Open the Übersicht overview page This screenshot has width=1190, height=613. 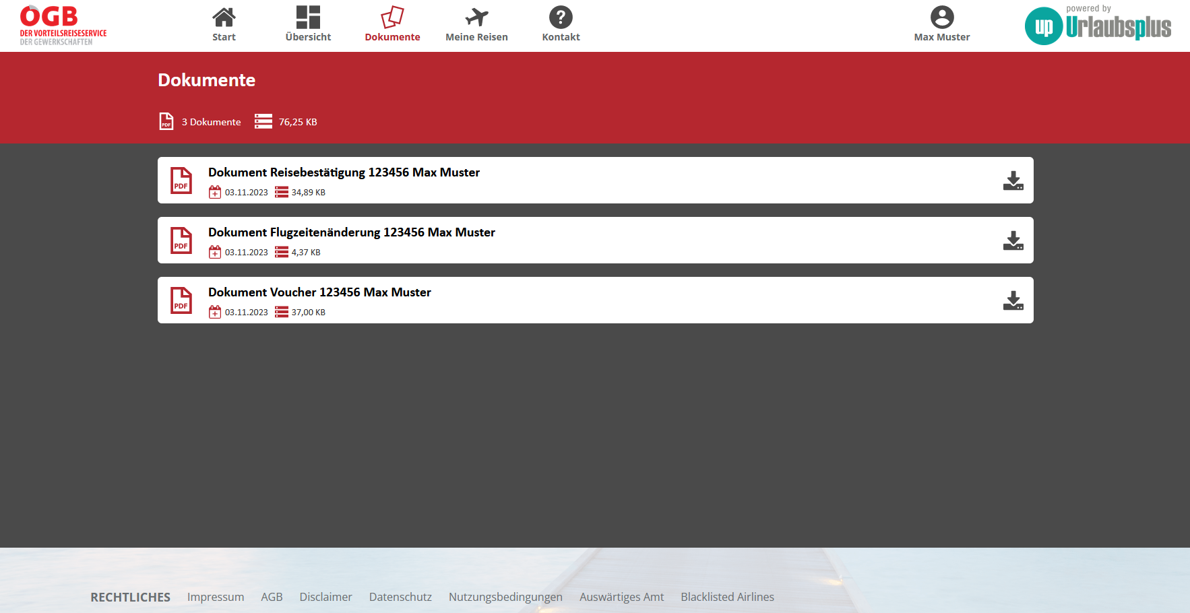tap(308, 24)
